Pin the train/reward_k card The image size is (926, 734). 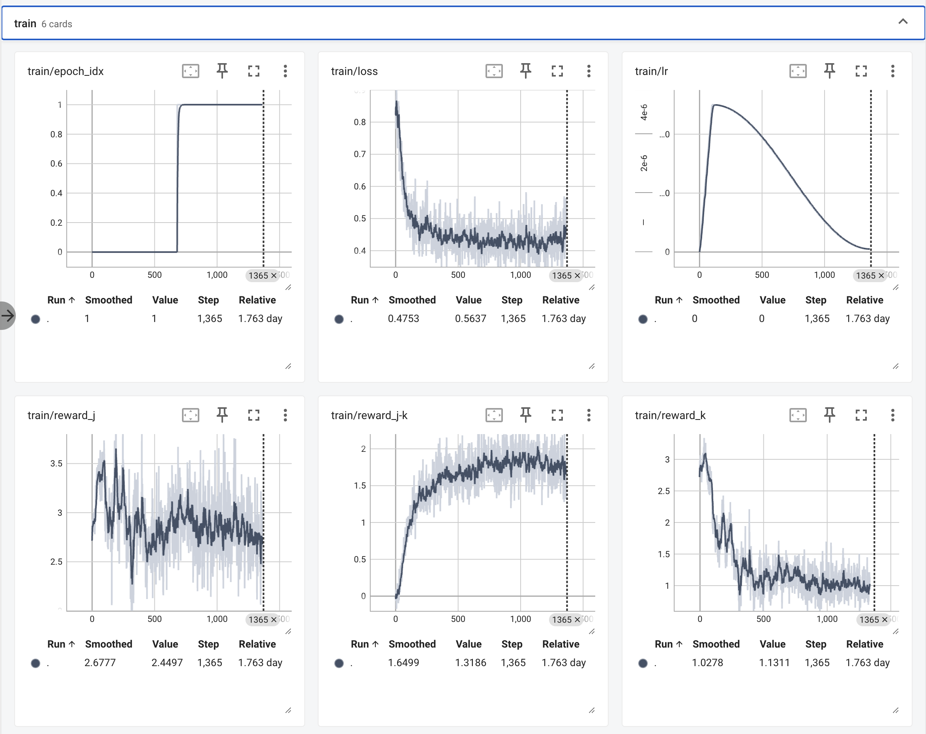coord(829,415)
